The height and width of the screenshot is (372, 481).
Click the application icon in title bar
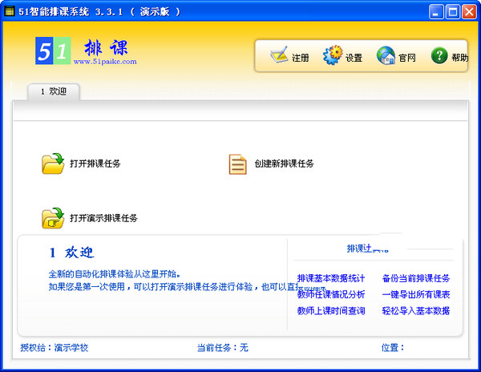click(10, 12)
